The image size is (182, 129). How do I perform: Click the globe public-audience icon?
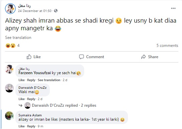pyautogui.click(x=56, y=11)
